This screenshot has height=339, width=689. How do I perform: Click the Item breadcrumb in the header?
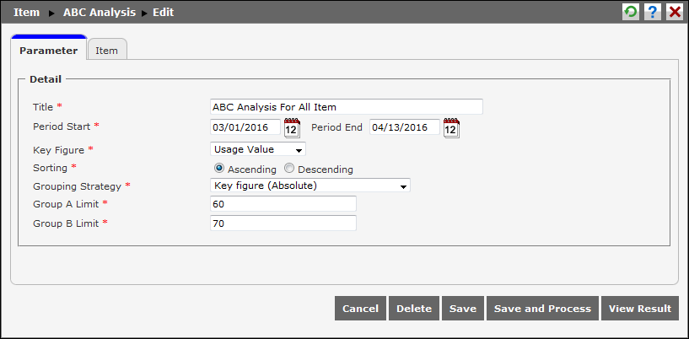pos(27,13)
